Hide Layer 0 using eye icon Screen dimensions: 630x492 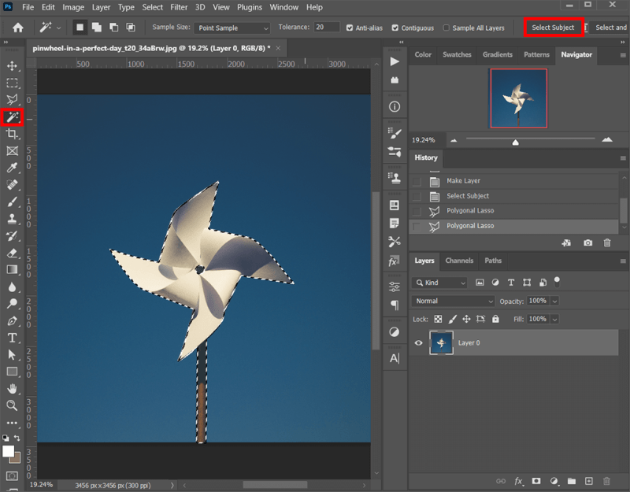point(419,343)
